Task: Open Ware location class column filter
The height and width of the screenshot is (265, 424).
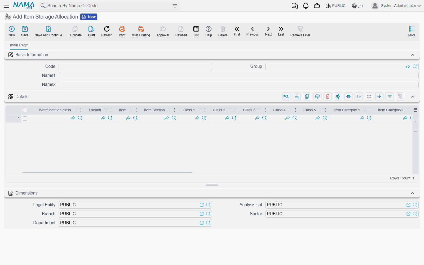Action: click(x=76, y=110)
